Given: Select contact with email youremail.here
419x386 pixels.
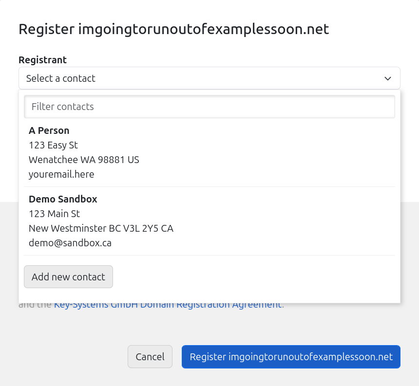Looking at the screenshot, I should pyautogui.click(x=61, y=174).
